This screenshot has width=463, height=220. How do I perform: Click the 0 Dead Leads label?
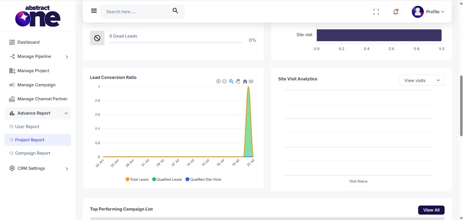[x=123, y=36]
